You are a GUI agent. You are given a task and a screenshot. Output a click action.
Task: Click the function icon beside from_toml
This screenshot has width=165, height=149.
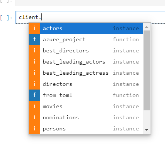click(34, 95)
